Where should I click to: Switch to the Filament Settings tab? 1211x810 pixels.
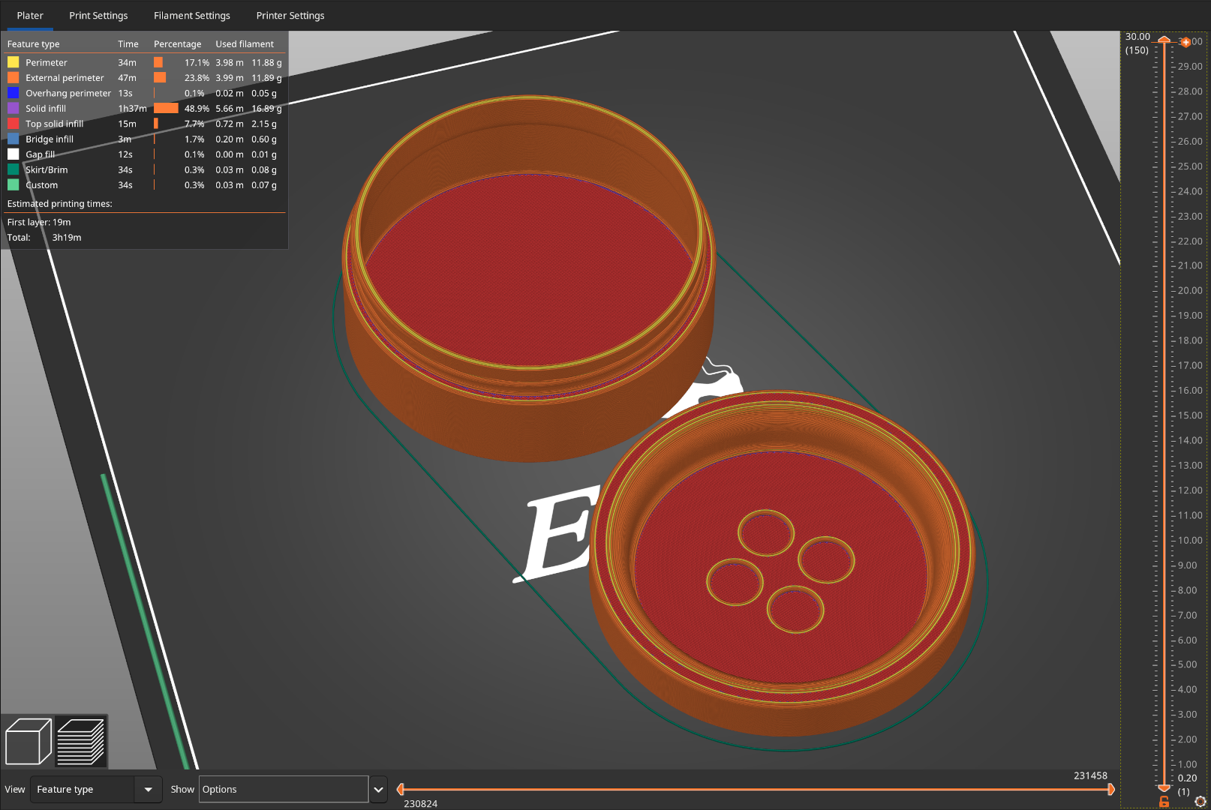coord(191,15)
